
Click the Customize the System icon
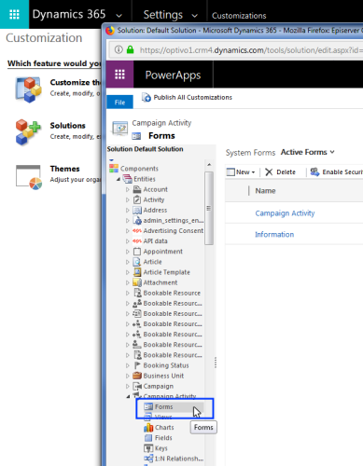tap(28, 89)
